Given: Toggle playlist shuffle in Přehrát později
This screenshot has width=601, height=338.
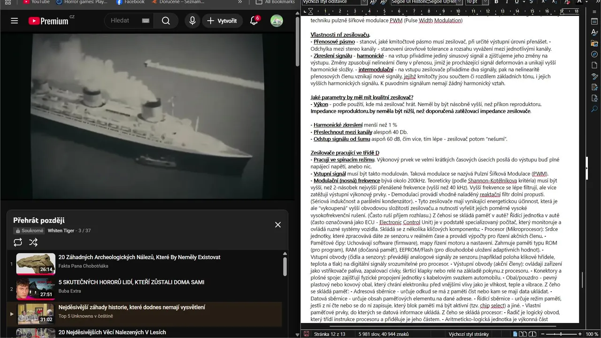Looking at the screenshot, I should coord(33,242).
